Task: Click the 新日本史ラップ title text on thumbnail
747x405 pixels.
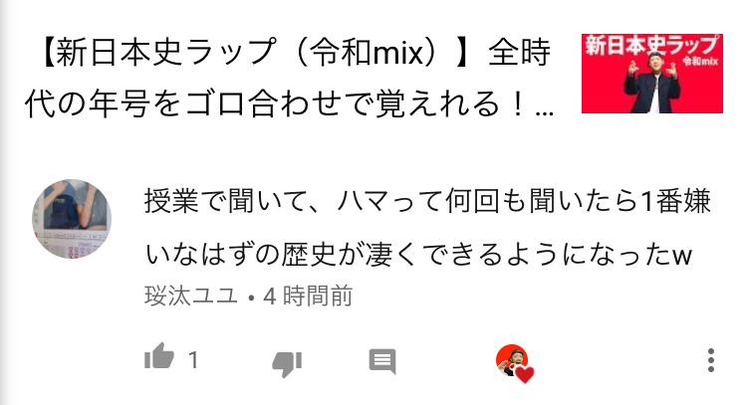Action: (x=650, y=45)
